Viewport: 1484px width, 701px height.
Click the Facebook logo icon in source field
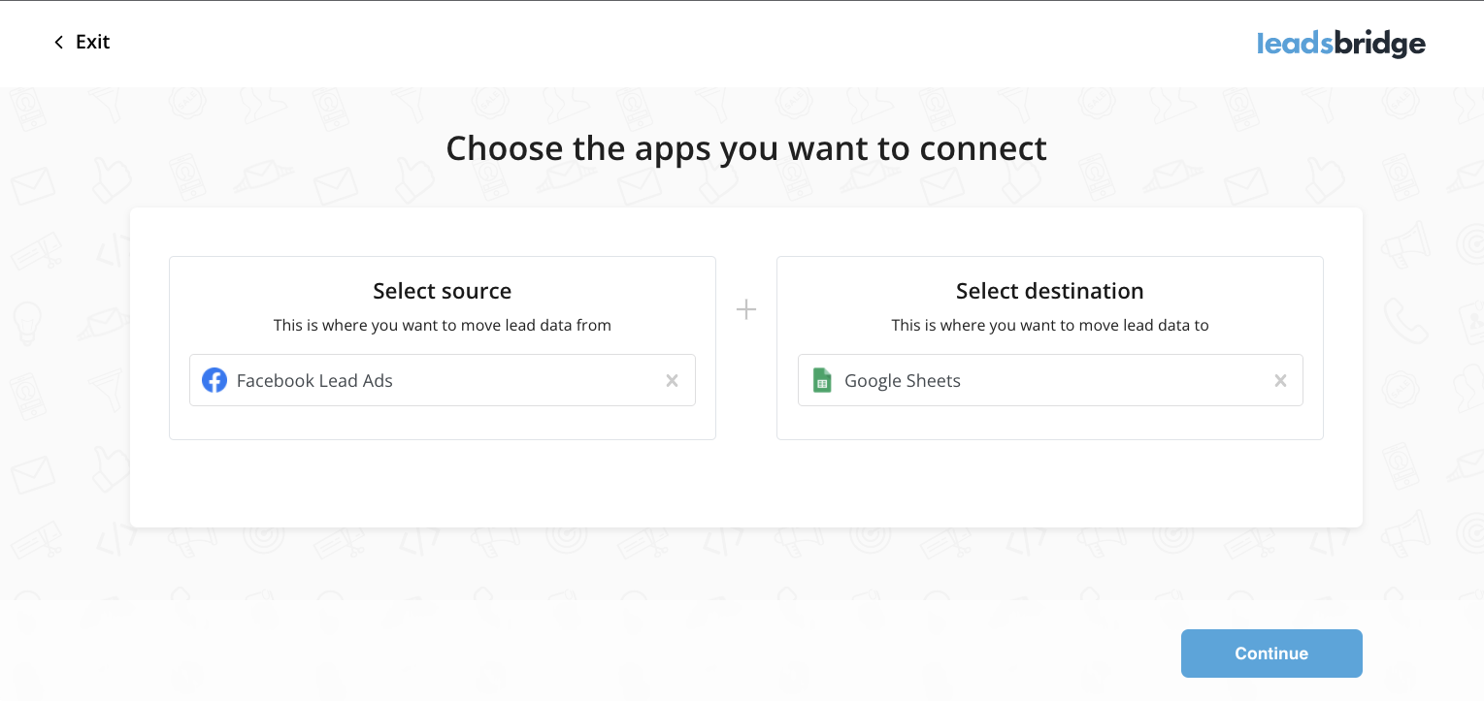click(x=214, y=380)
